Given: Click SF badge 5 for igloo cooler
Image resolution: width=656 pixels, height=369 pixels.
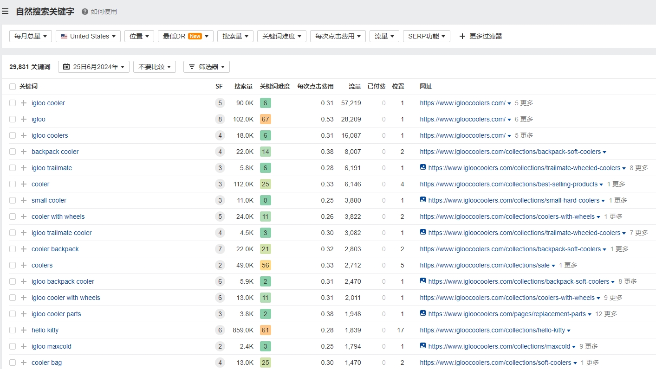Looking at the screenshot, I should (x=220, y=103).
